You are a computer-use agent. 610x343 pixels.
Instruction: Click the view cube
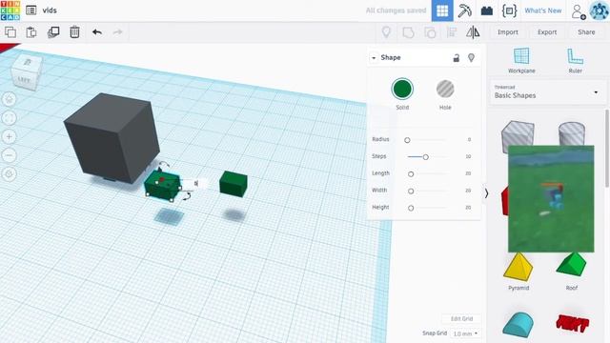[27, 72]
